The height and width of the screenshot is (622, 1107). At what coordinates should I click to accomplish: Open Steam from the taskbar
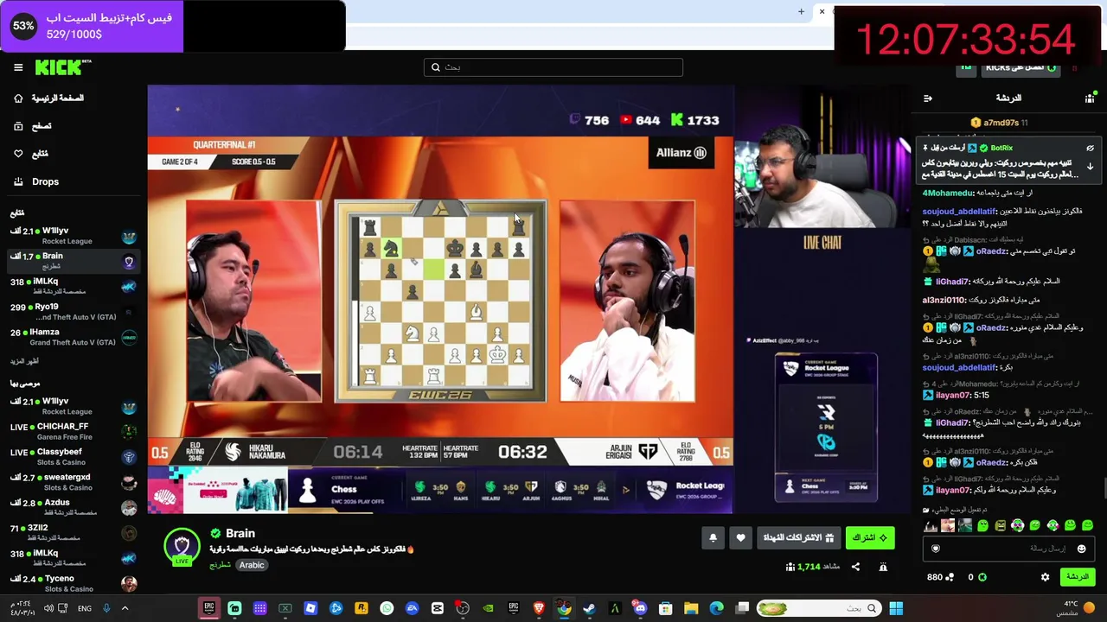click(x=590, y=608)
